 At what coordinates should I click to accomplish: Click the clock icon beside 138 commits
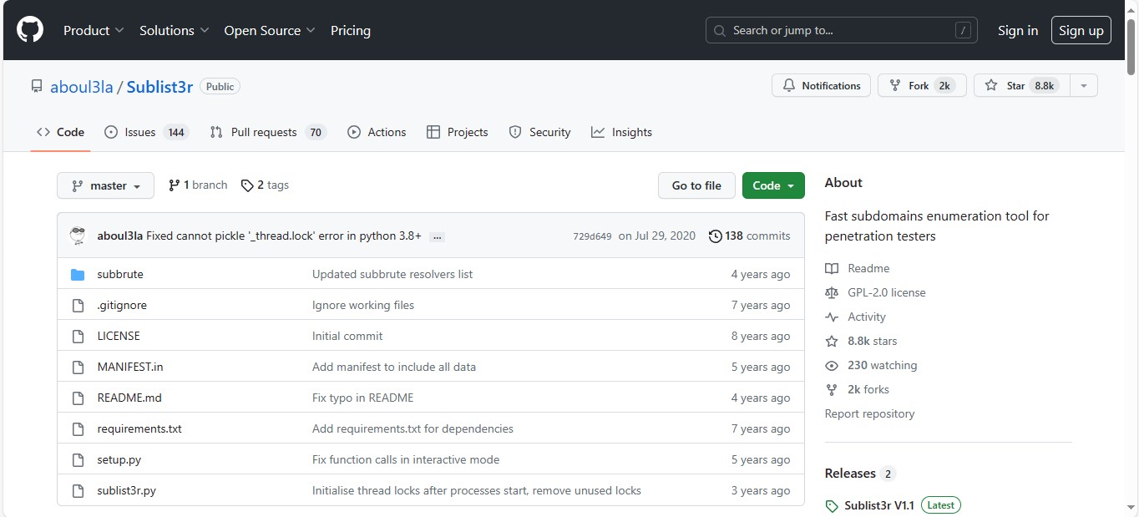pos(715,236)
